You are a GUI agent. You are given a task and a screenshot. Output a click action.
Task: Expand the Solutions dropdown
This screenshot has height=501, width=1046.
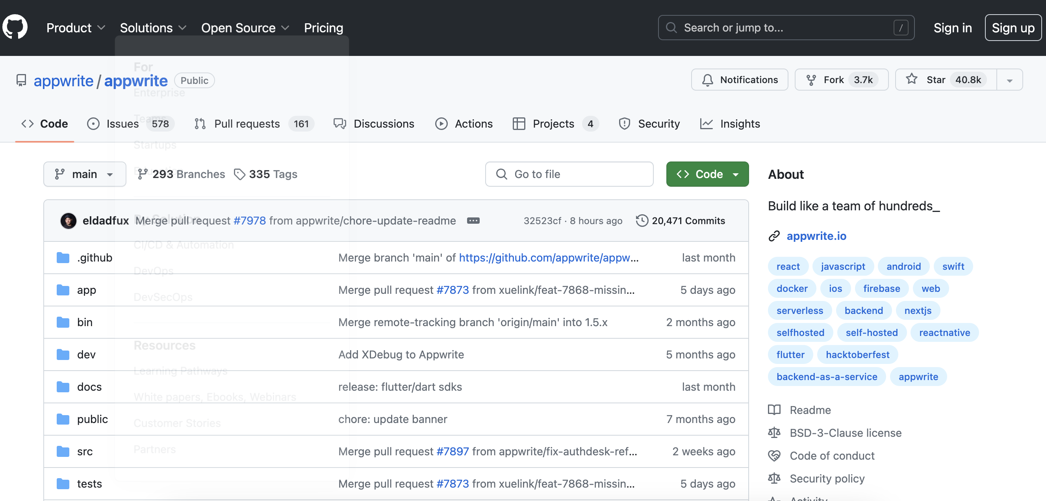click(153, 28)
